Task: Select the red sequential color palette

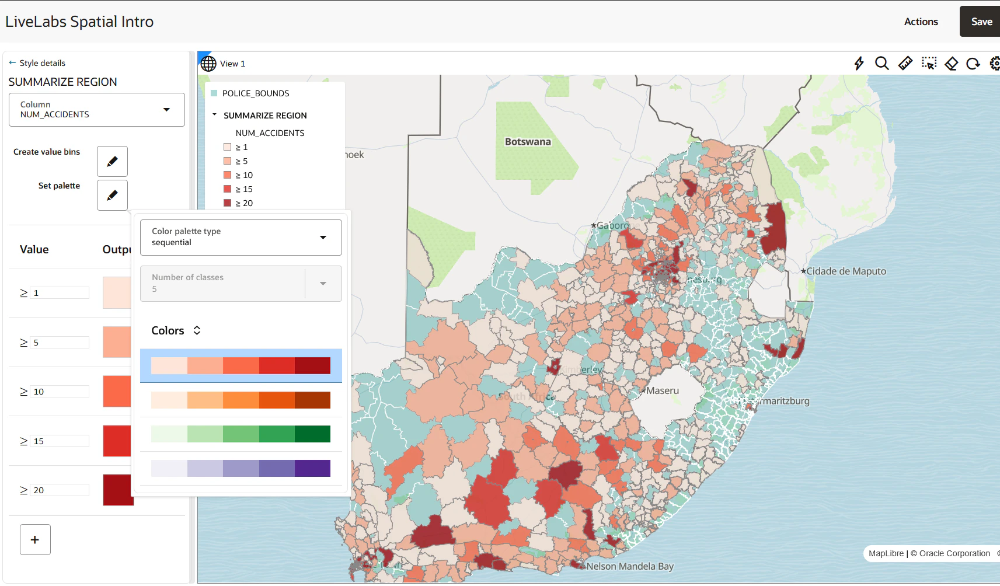Action: [241, 366]
